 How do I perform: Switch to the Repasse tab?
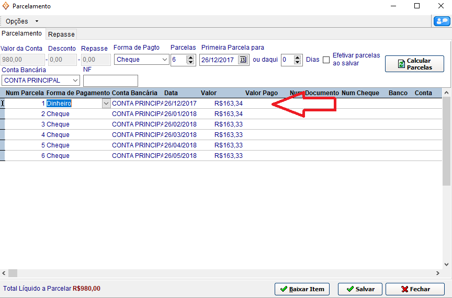tap(61, 34)
